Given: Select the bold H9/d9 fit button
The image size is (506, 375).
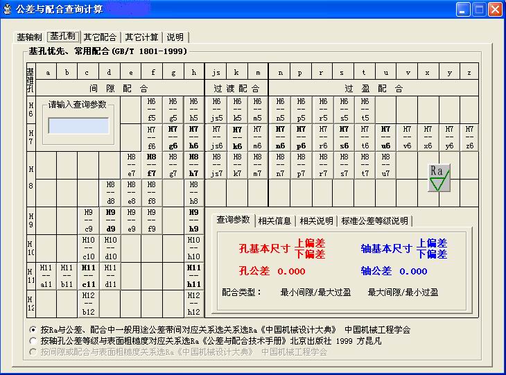Looking at the screenshot, I should point(110,220).
